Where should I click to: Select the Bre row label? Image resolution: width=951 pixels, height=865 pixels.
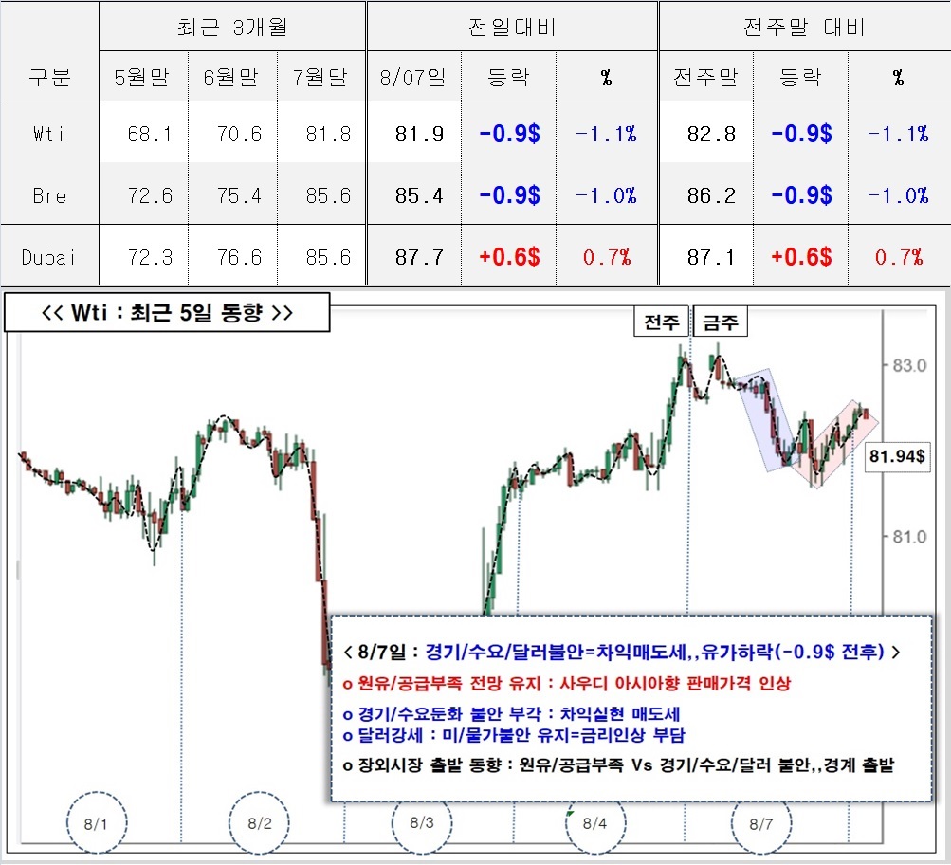click(49, 195)
